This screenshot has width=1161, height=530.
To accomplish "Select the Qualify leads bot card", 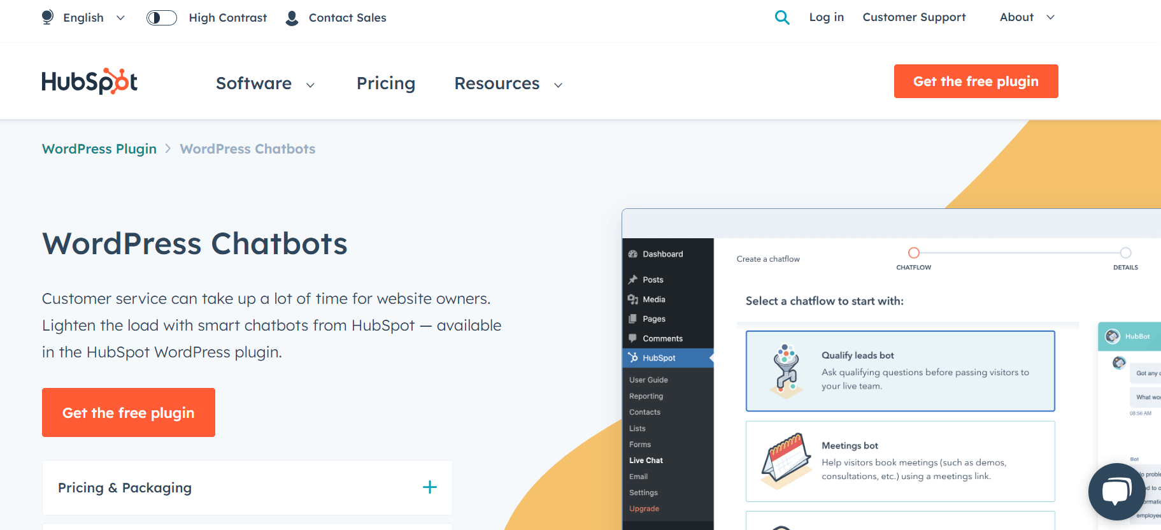I will tap(901, 371).
